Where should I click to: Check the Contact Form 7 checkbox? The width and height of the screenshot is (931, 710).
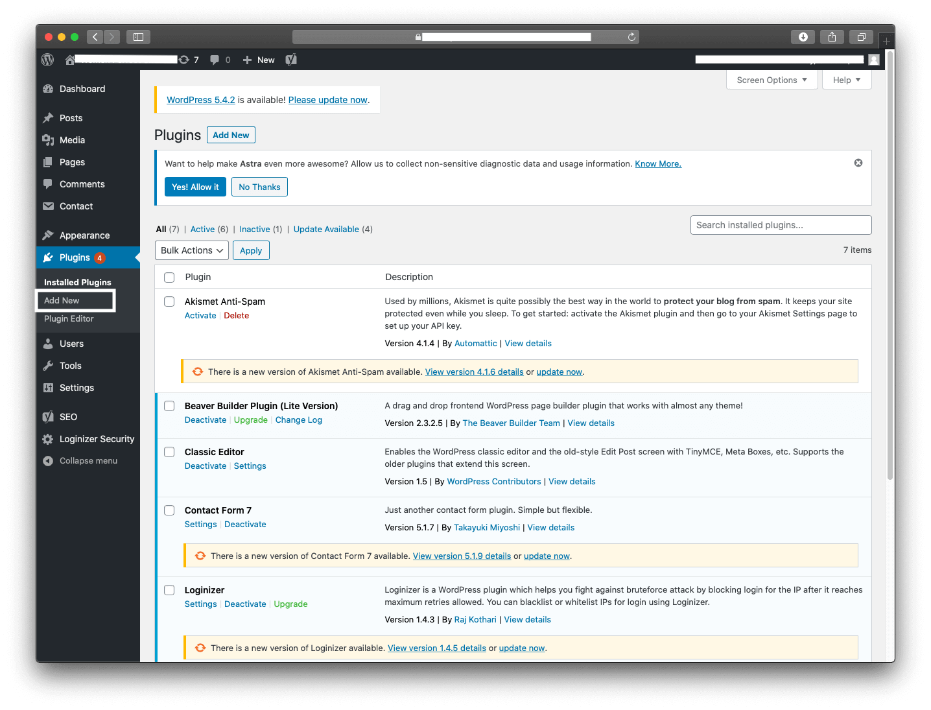[169, 510]
